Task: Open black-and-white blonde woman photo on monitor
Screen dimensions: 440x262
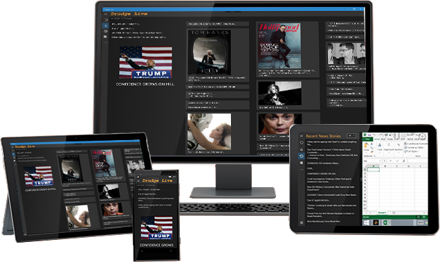Action: click(279, 94)
